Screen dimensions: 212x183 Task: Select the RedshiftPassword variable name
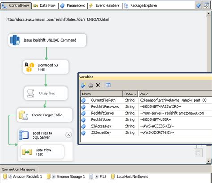pos(105,106)
